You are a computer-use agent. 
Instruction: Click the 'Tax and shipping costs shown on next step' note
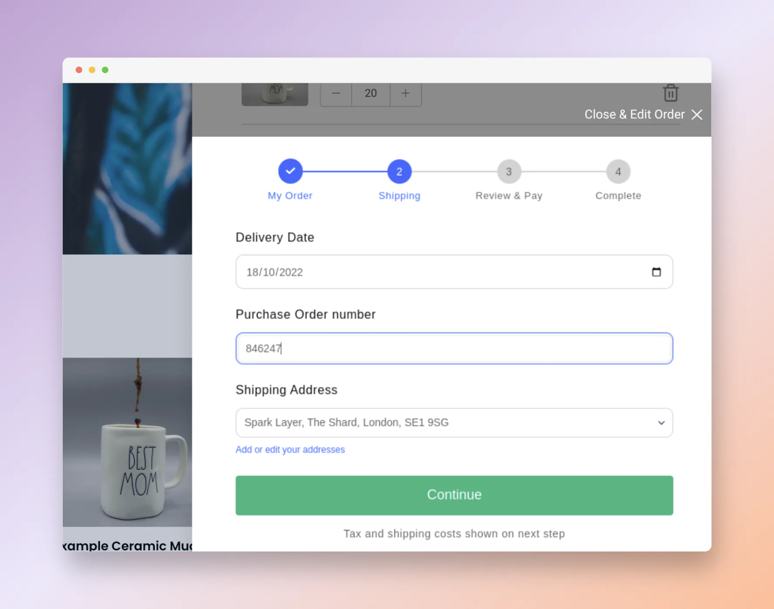(x=454, y=534)
